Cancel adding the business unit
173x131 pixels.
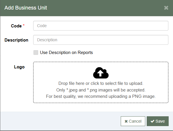tap(133, 121)
